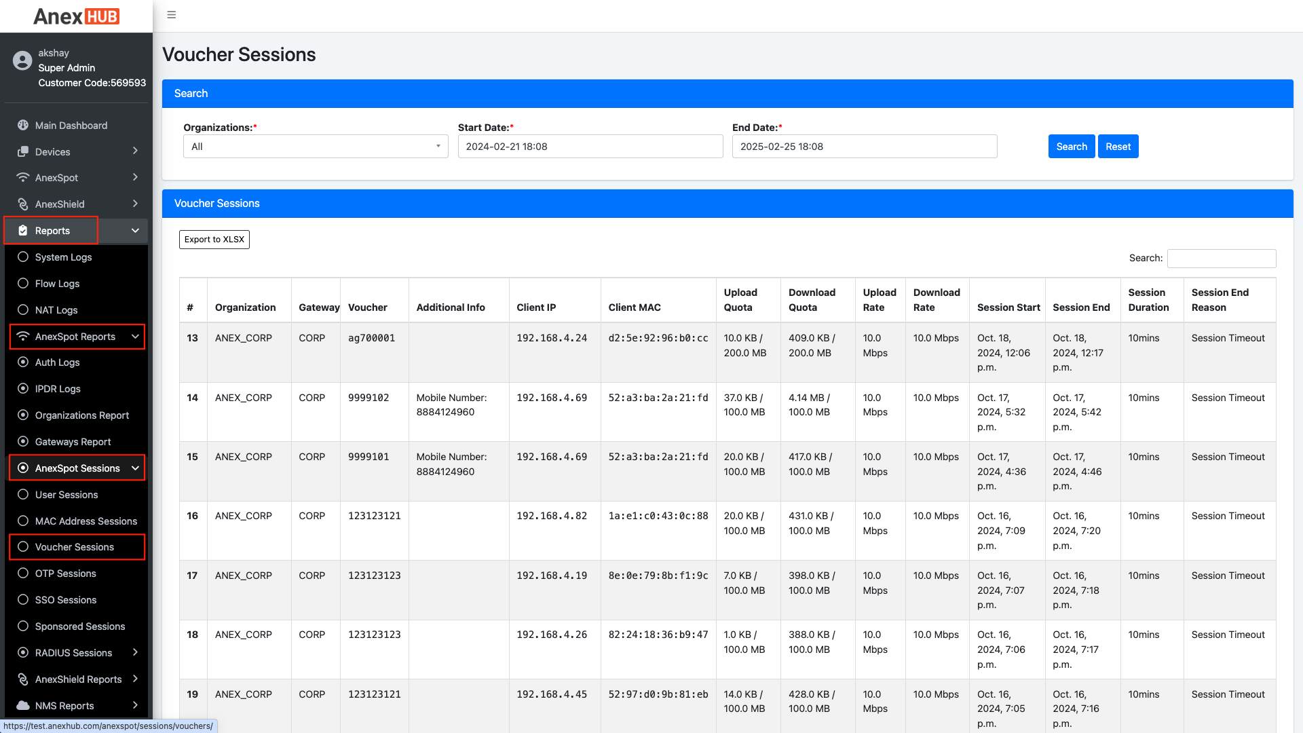Image resolution: width=1303 pixels, height=733 pixels.
Task: Click the Search button in search panel
Action: tap(1071, 146)
